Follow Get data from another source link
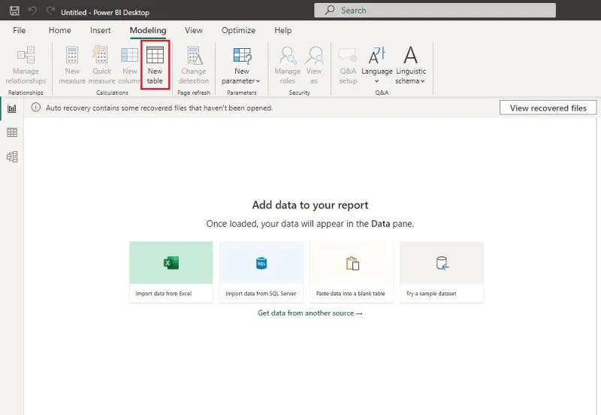The image size is (601, 415). point(310,313)
